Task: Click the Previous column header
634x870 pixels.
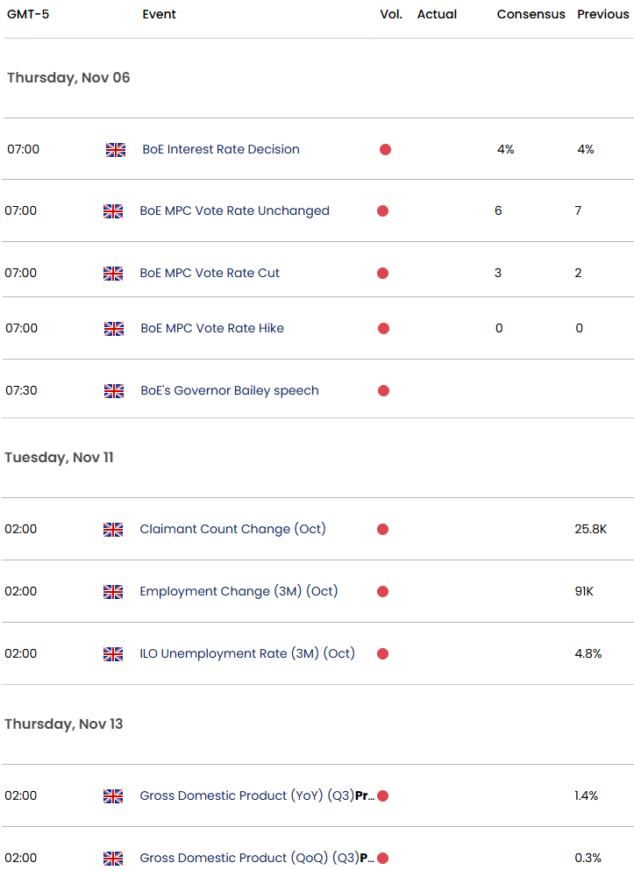Action: pos(602,15)
